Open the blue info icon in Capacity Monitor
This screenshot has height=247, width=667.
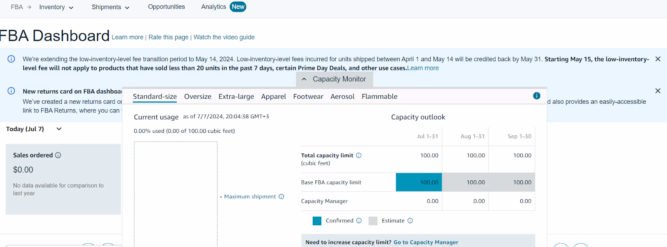click(537, 96)
